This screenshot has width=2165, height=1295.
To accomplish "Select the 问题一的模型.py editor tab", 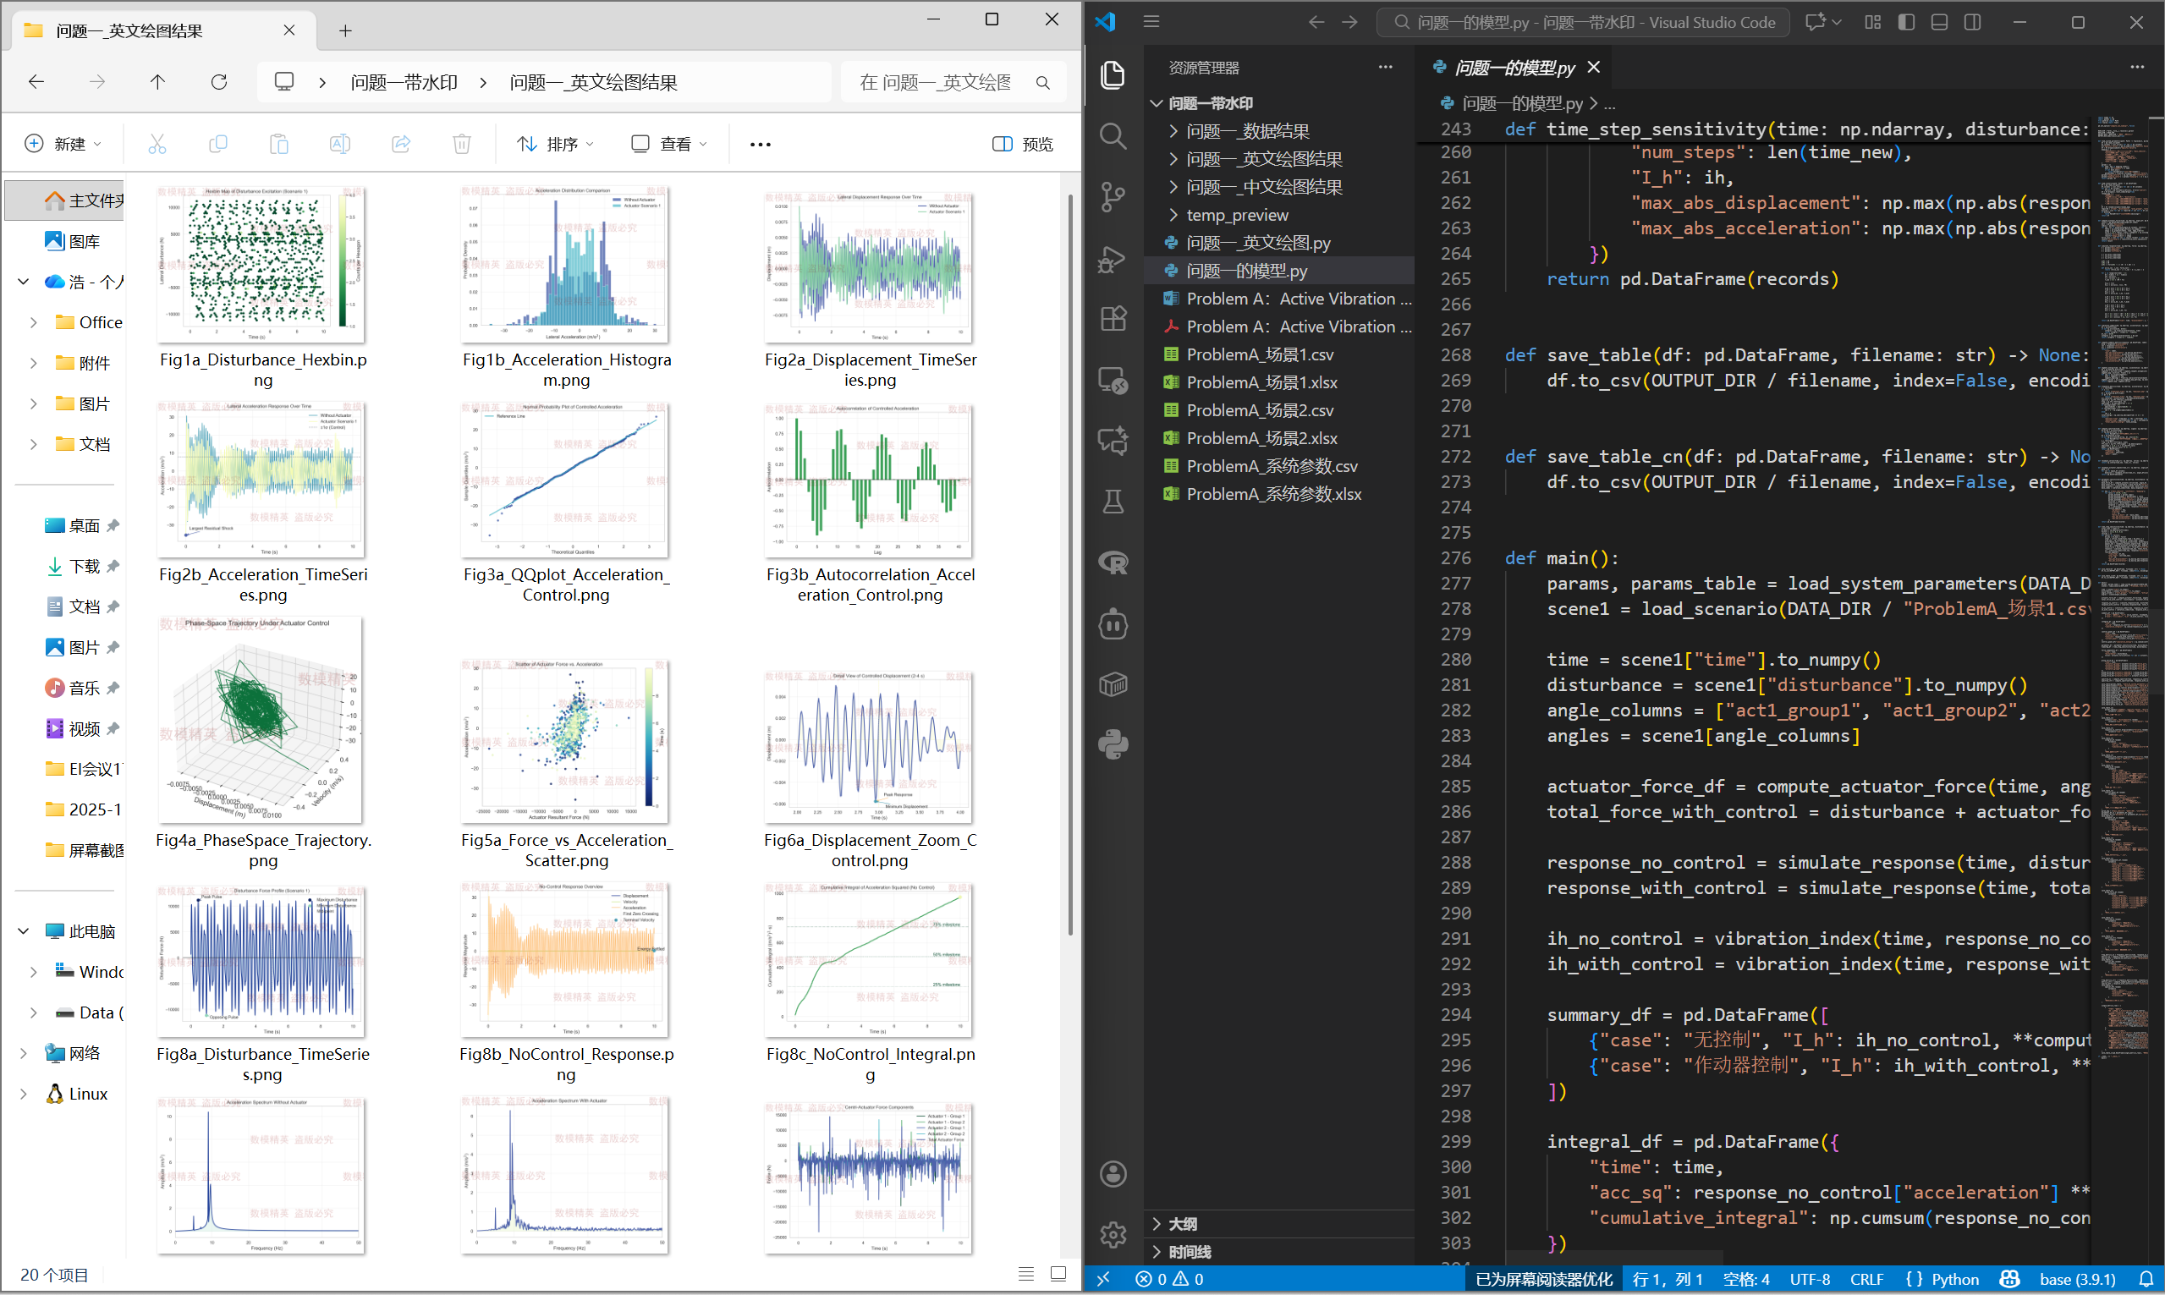I will tap(1514, 68).
